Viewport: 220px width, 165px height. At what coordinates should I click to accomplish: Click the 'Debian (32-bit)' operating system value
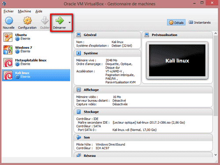click(x=122, y=46)
